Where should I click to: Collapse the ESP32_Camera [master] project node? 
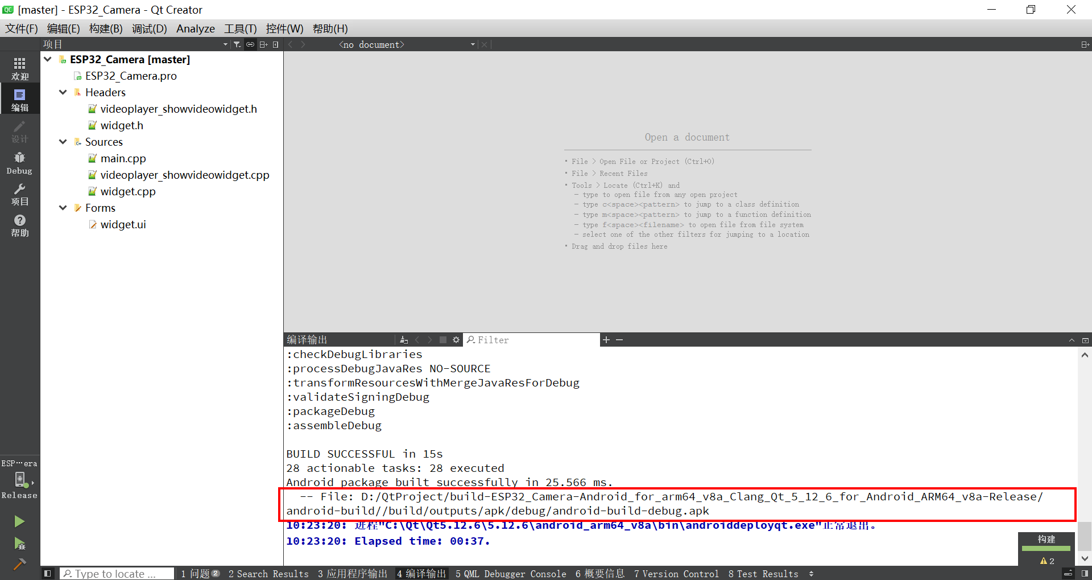[48, 59]
